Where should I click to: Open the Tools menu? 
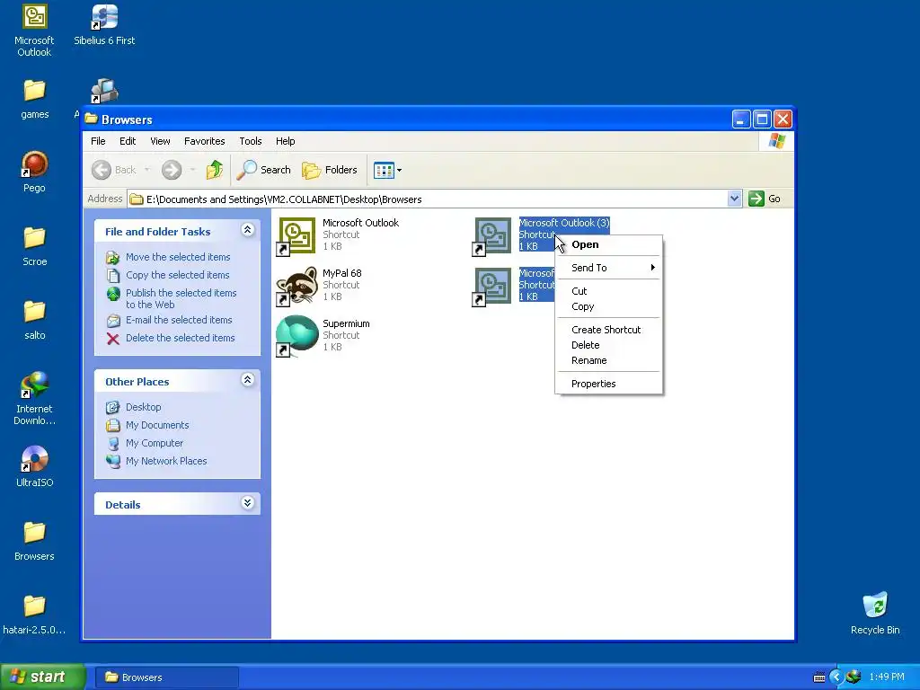(x=250, y=141)
